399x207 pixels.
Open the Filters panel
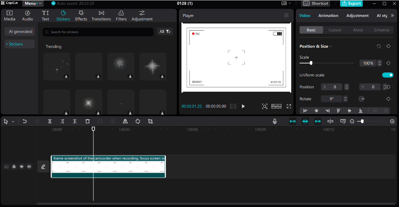pyautogui.click(x=121, y=16)
